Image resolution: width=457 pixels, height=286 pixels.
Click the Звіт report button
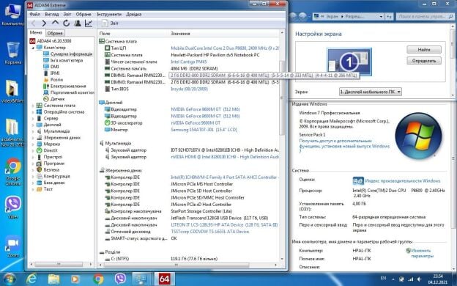110,23
